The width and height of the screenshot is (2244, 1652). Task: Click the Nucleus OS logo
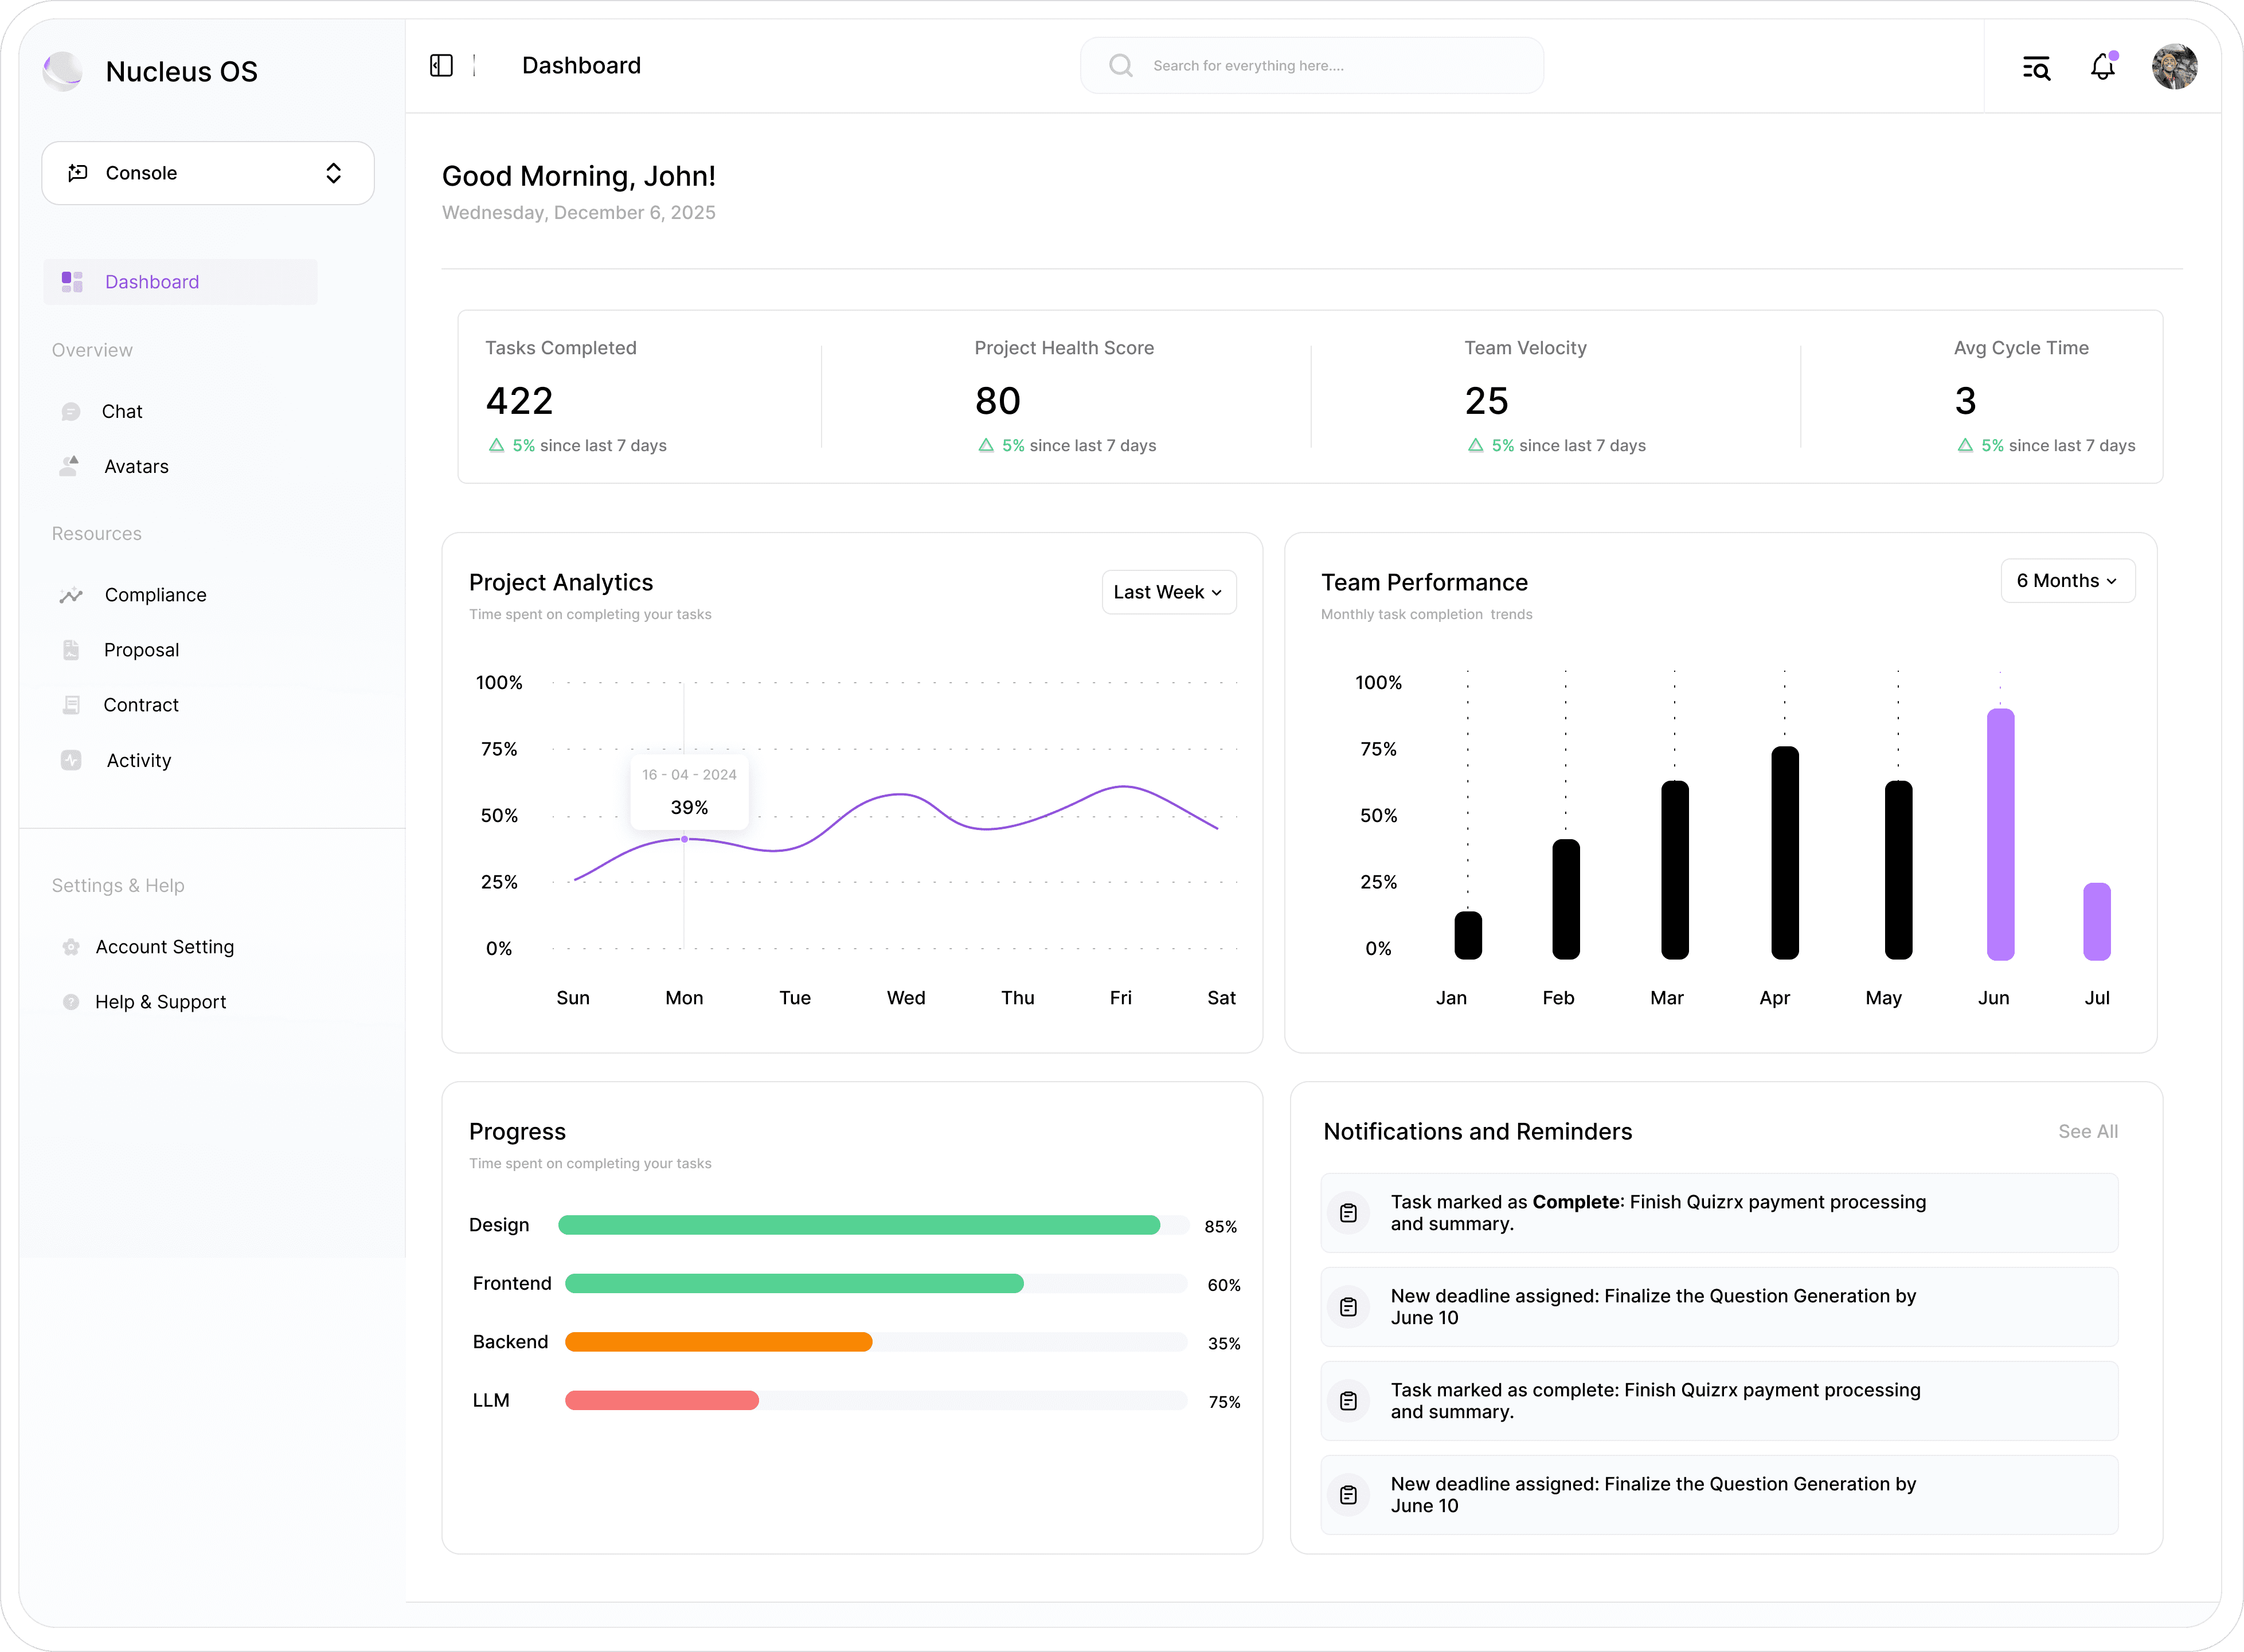63,71
